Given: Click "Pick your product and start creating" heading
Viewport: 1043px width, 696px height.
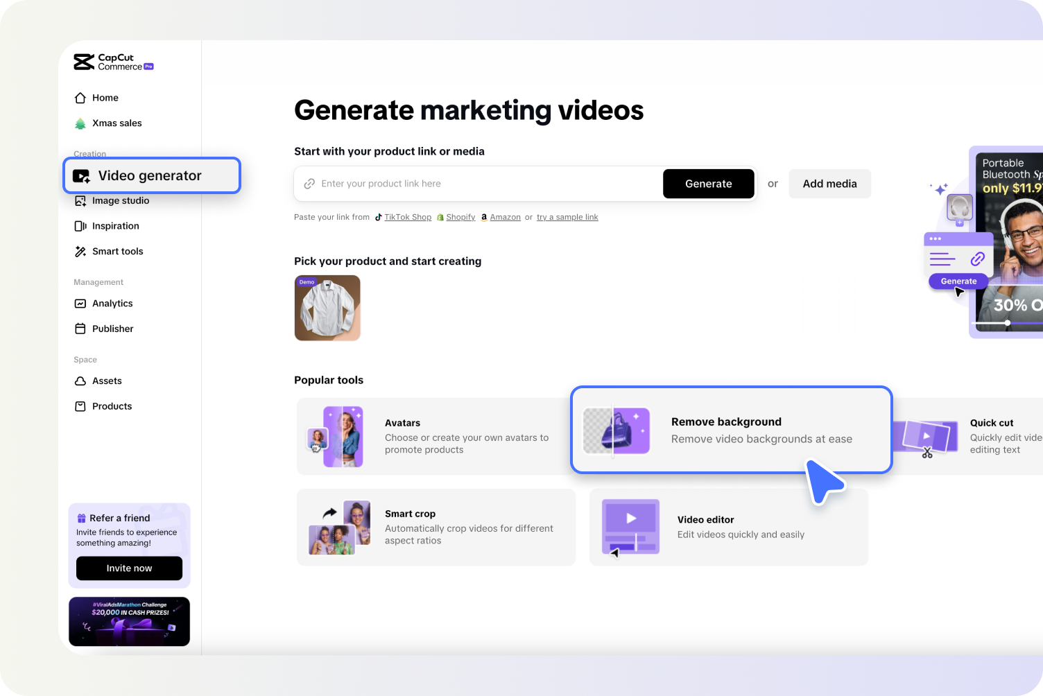Looking at the screenshot, I should click(x=388, y=261).
